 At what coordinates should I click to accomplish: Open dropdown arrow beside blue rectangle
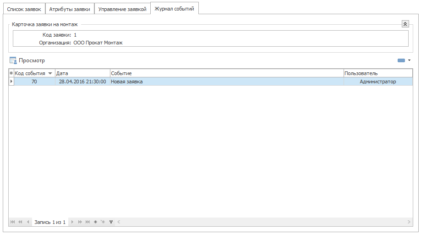[409, 60]
